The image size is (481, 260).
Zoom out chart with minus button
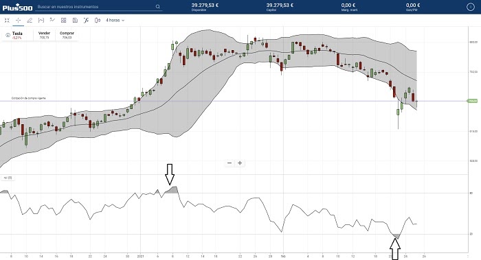(x=230, y=163)
